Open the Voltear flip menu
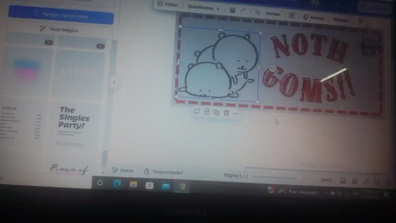 (x=273, y=14)
